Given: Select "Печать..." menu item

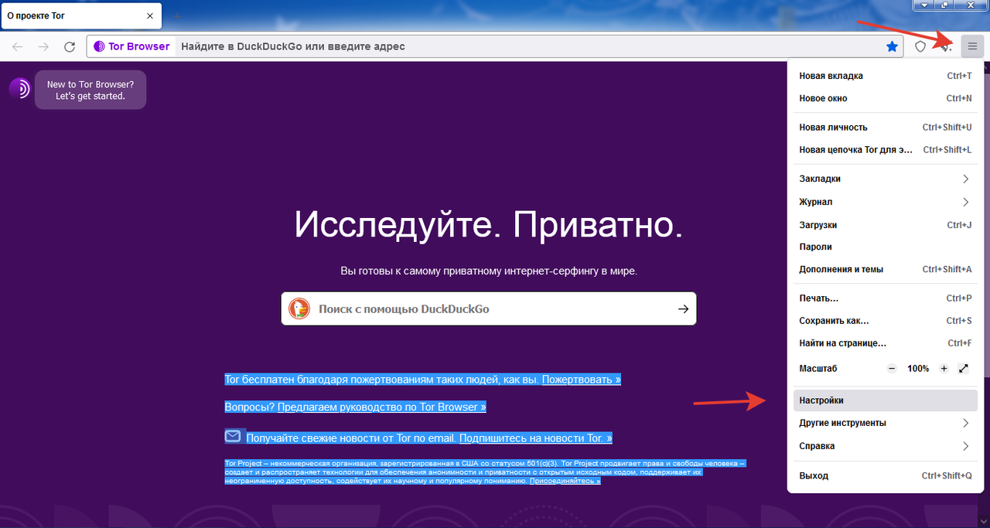Looking at the screenshot, I should [x=886, y=298].
